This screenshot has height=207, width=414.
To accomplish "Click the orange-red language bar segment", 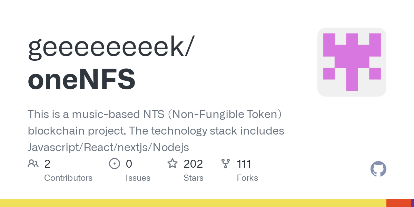I will pyautogui.click(x=398, y=203).
